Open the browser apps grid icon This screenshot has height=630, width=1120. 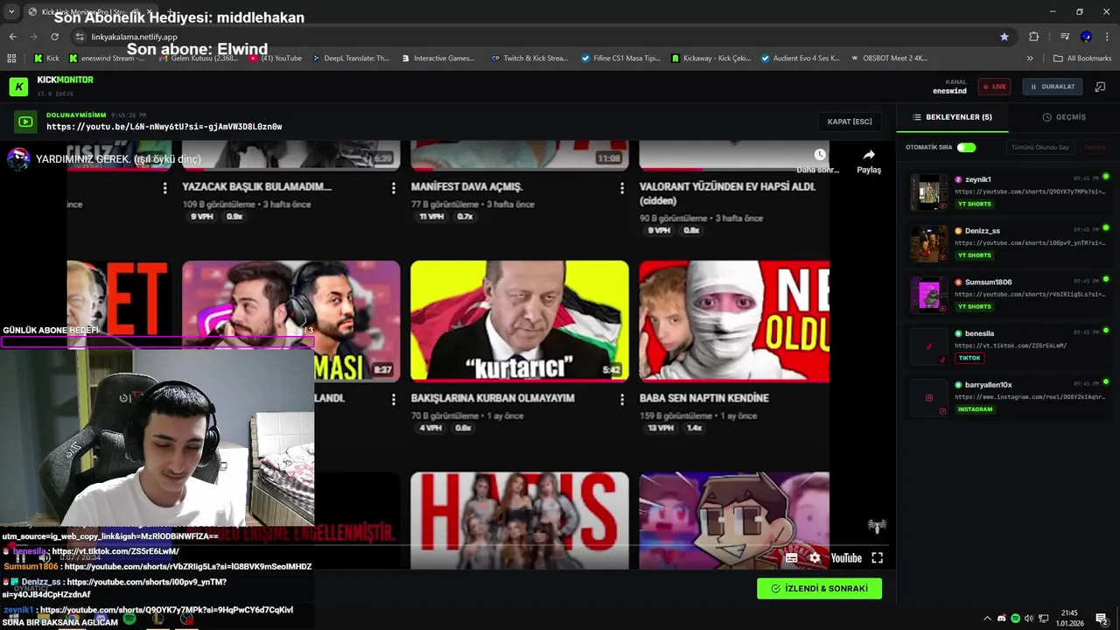coord(11,59)
